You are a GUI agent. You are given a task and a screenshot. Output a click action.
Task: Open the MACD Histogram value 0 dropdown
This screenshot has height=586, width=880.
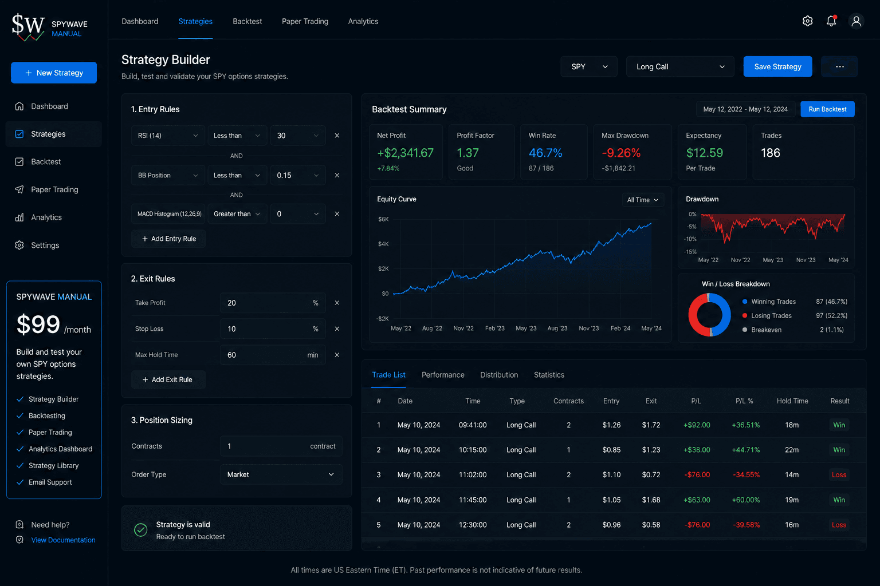[298, 214]
